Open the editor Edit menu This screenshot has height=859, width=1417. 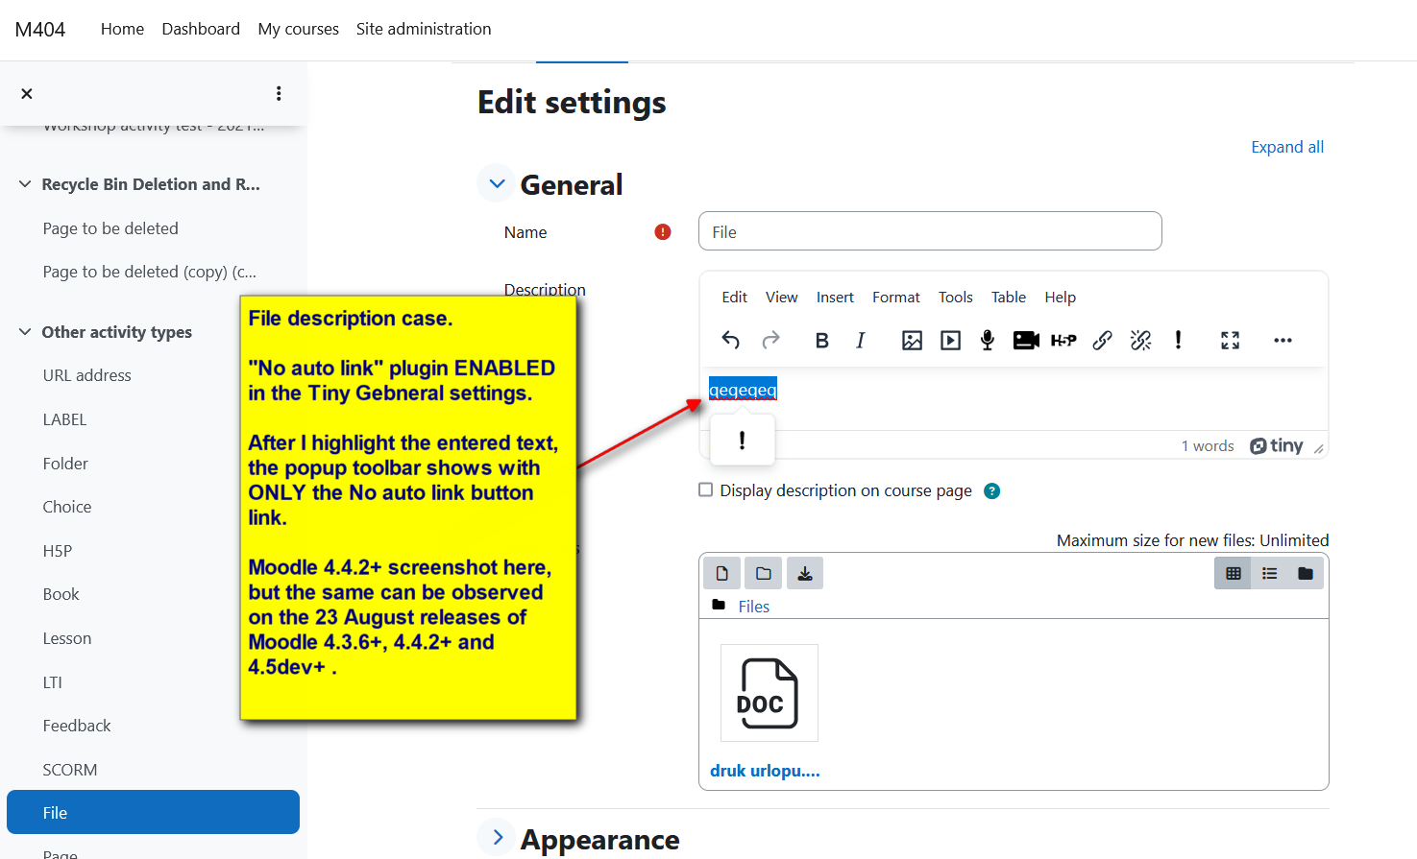734,298
